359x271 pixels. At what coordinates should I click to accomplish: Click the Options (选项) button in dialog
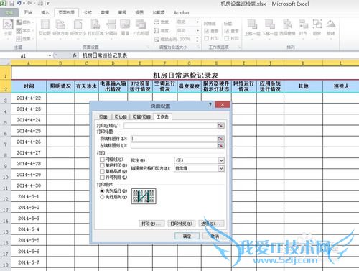(x=211, y=224)
